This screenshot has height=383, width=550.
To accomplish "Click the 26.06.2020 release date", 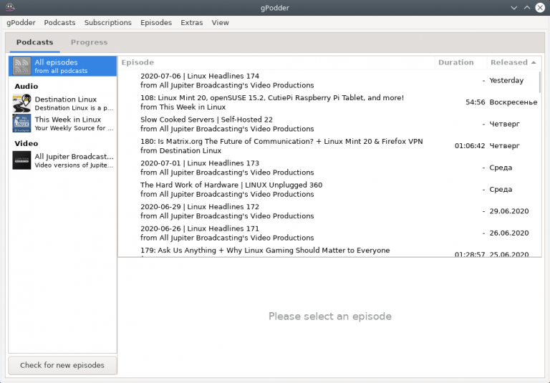I will [x=509, y=233].
